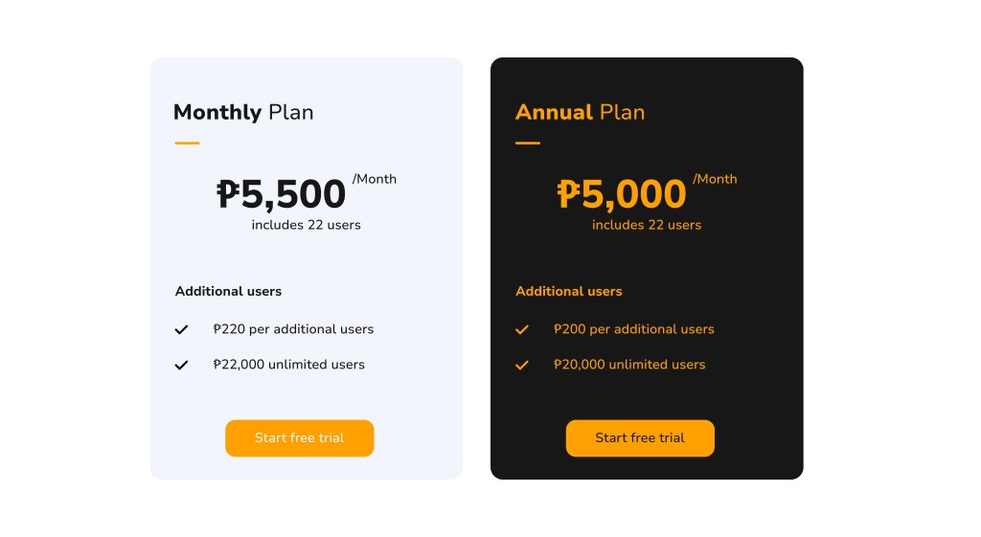Click Start free trial on Annual Plan
Image resolution: width=981 pixels, height=537 pixels.
(640, 438)
